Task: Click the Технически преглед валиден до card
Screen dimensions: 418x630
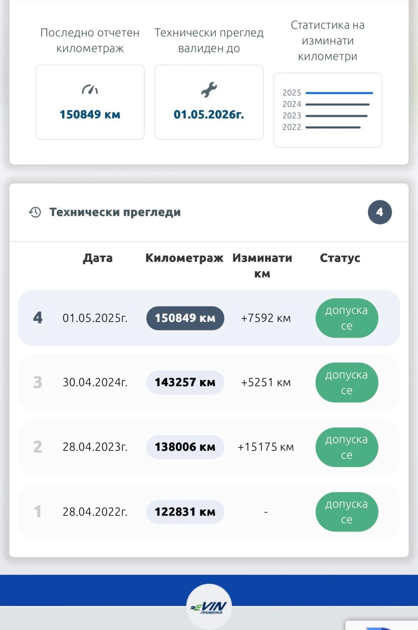Action: tap(209, 102)
